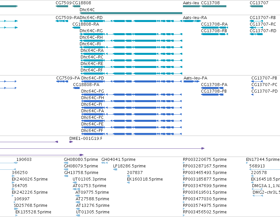
Task: Open the RP003220675.5prime feature label
Action: point(205,160)
